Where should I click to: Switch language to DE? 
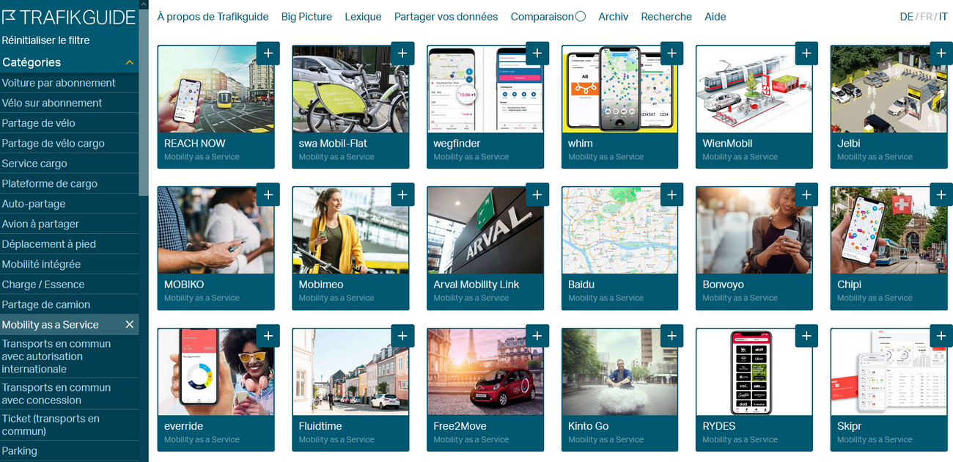click(x=907, y=16)
